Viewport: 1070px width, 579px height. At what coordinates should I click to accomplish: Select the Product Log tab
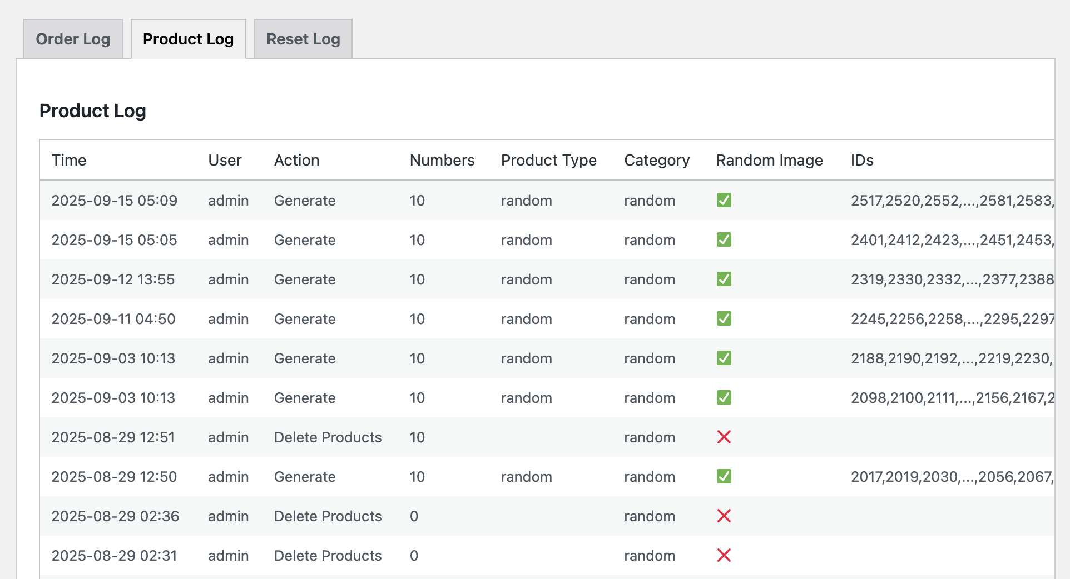coord(188,39)
